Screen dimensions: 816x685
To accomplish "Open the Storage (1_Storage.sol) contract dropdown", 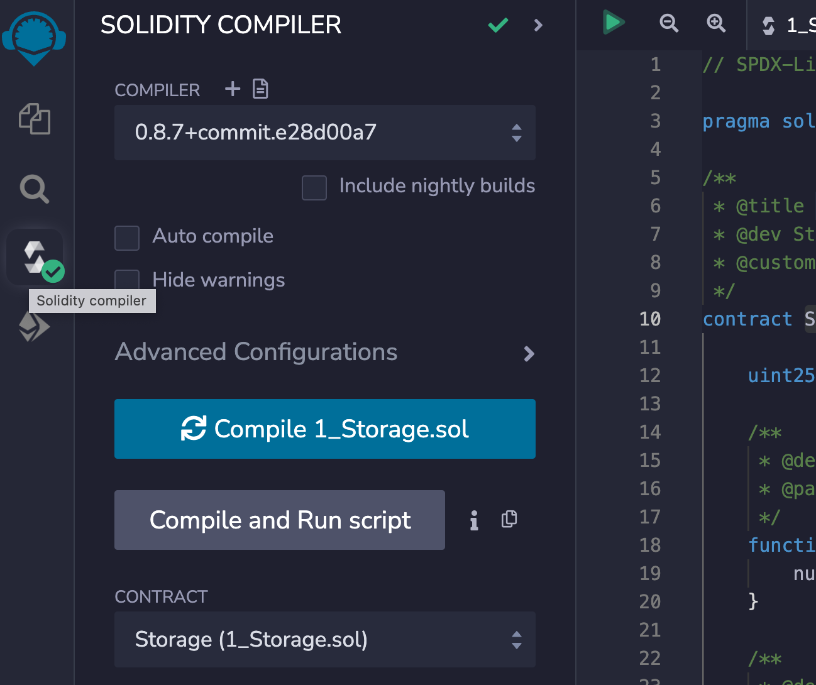I will 325,639.
